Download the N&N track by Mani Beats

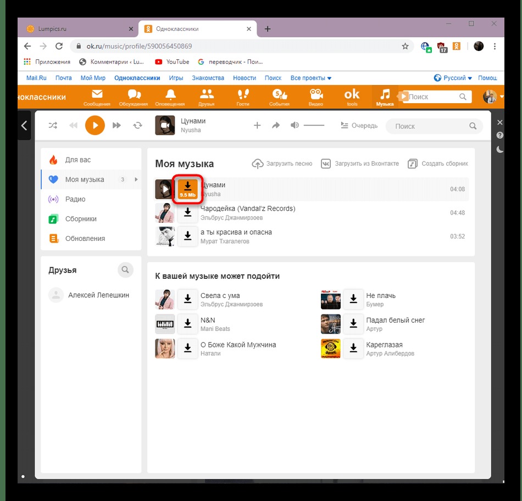pos(188,324)
